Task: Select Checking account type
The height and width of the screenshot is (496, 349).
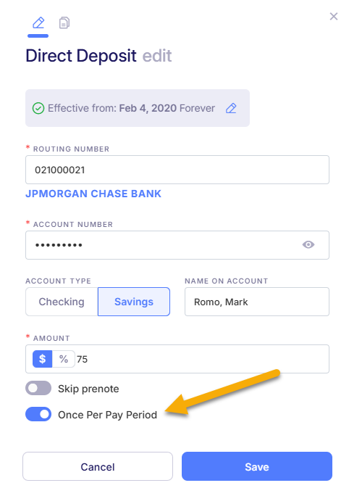Action: point(62,302)
